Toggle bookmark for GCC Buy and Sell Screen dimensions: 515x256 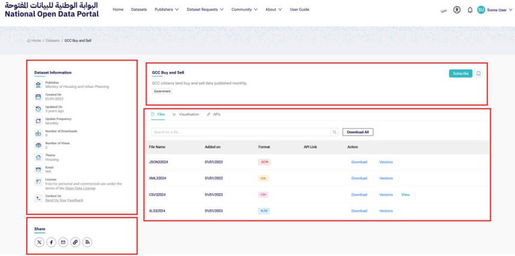point(479,74)
